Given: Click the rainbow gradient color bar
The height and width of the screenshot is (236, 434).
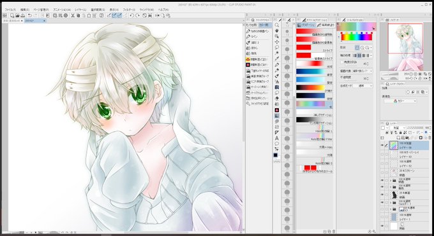Looking at the screenshot, I should (x=357, y=37).
